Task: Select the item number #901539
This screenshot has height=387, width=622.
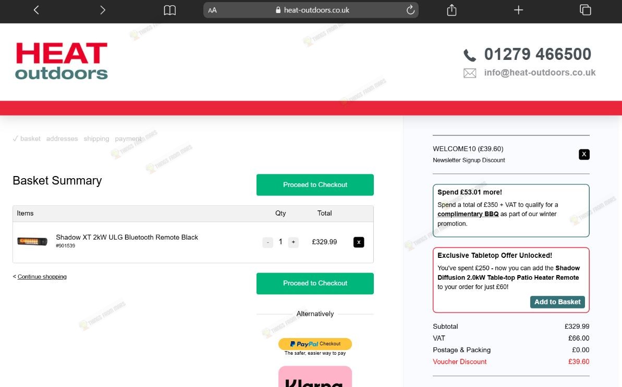Action: tap(66, 246)
